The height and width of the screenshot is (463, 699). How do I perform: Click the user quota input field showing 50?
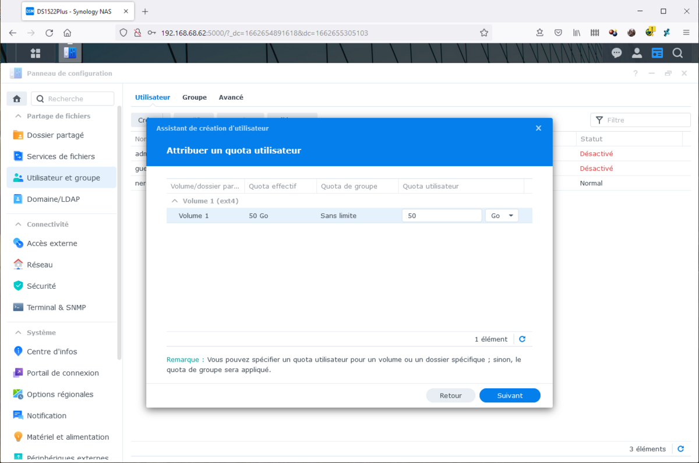pyautogui.click(x=442, y=216)
